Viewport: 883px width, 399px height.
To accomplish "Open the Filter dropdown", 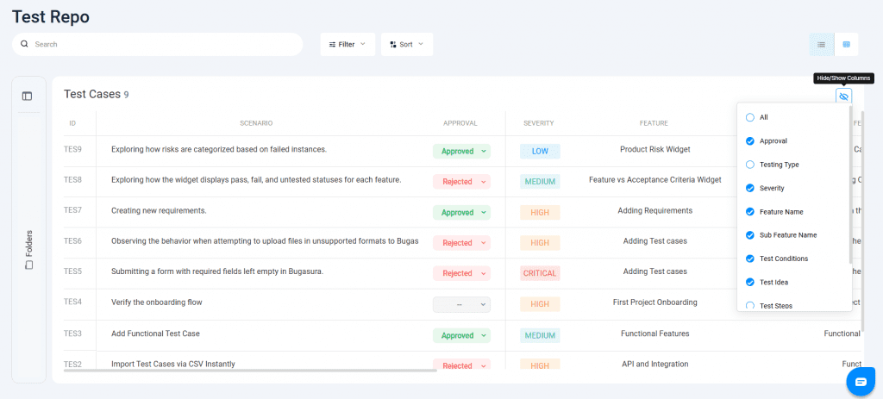I will [x=348, y=44].
